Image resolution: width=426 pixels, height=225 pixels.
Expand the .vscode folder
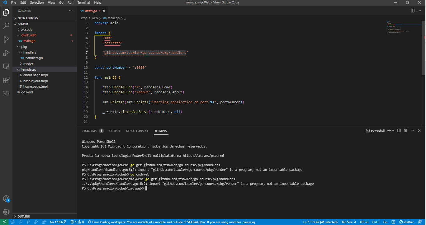45,30
